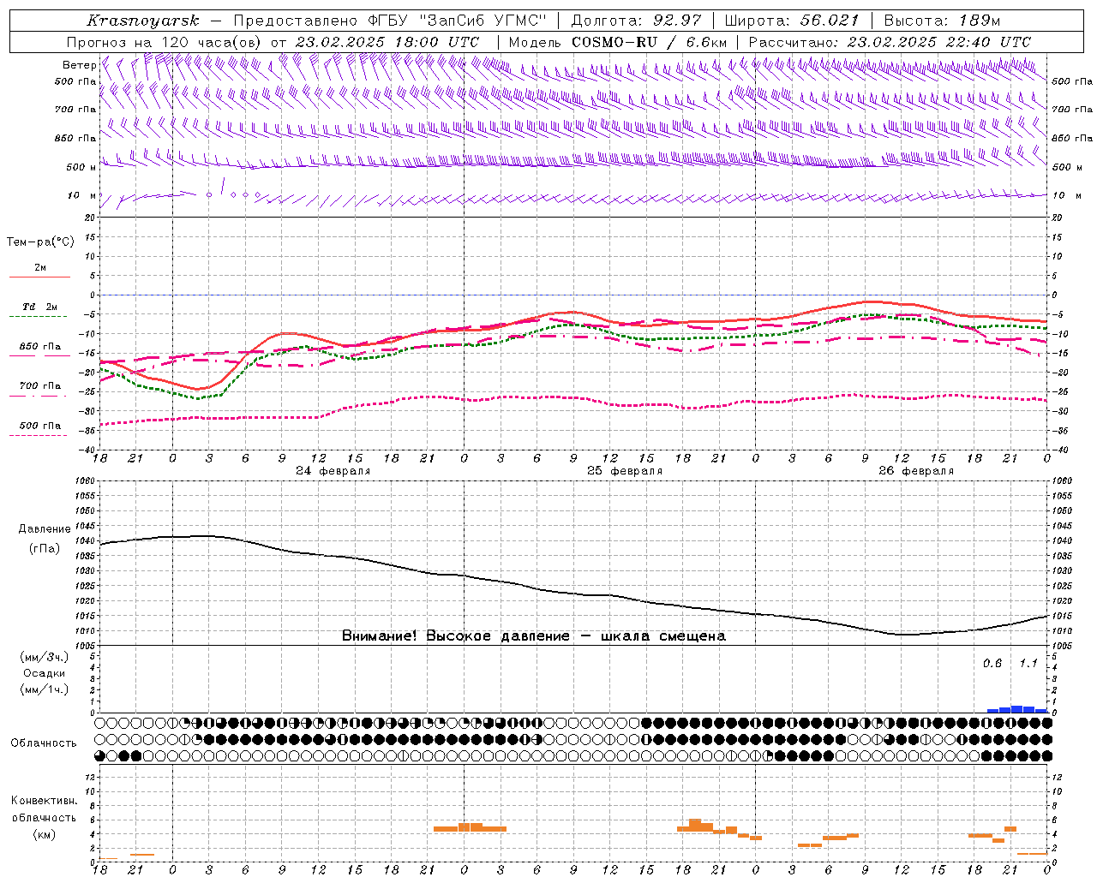Viewport: 1097px width, 877px height.
Task: Click the '2м' solid line legend sample
Action: (40, 277)
